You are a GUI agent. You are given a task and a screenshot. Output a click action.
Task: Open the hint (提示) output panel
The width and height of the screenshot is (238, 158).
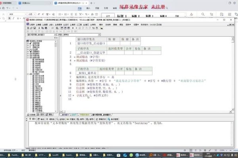[33, 119]
